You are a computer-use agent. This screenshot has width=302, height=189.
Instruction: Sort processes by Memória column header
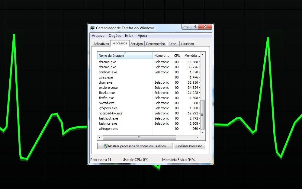[x=191, y=56]
